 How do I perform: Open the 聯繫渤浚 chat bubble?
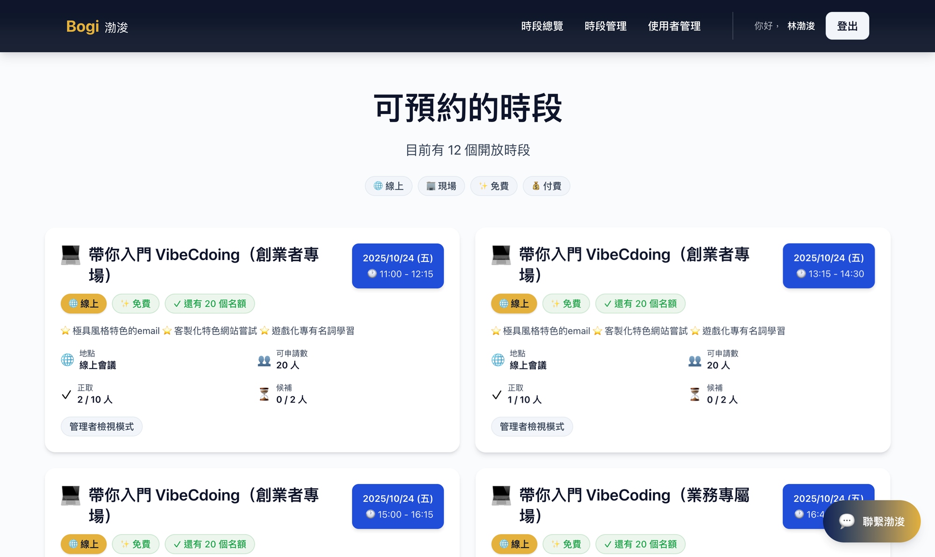pos(871,521)
